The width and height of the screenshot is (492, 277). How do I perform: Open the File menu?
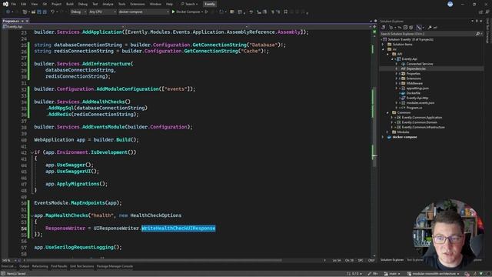[x=14, y=4]
